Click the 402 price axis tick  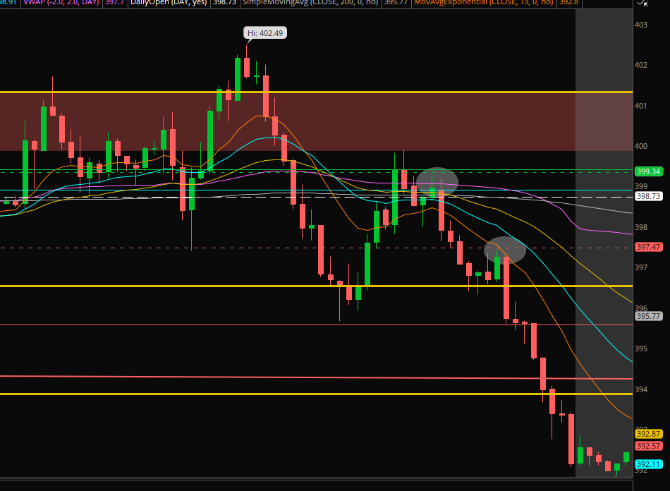[x=640, y=65]
